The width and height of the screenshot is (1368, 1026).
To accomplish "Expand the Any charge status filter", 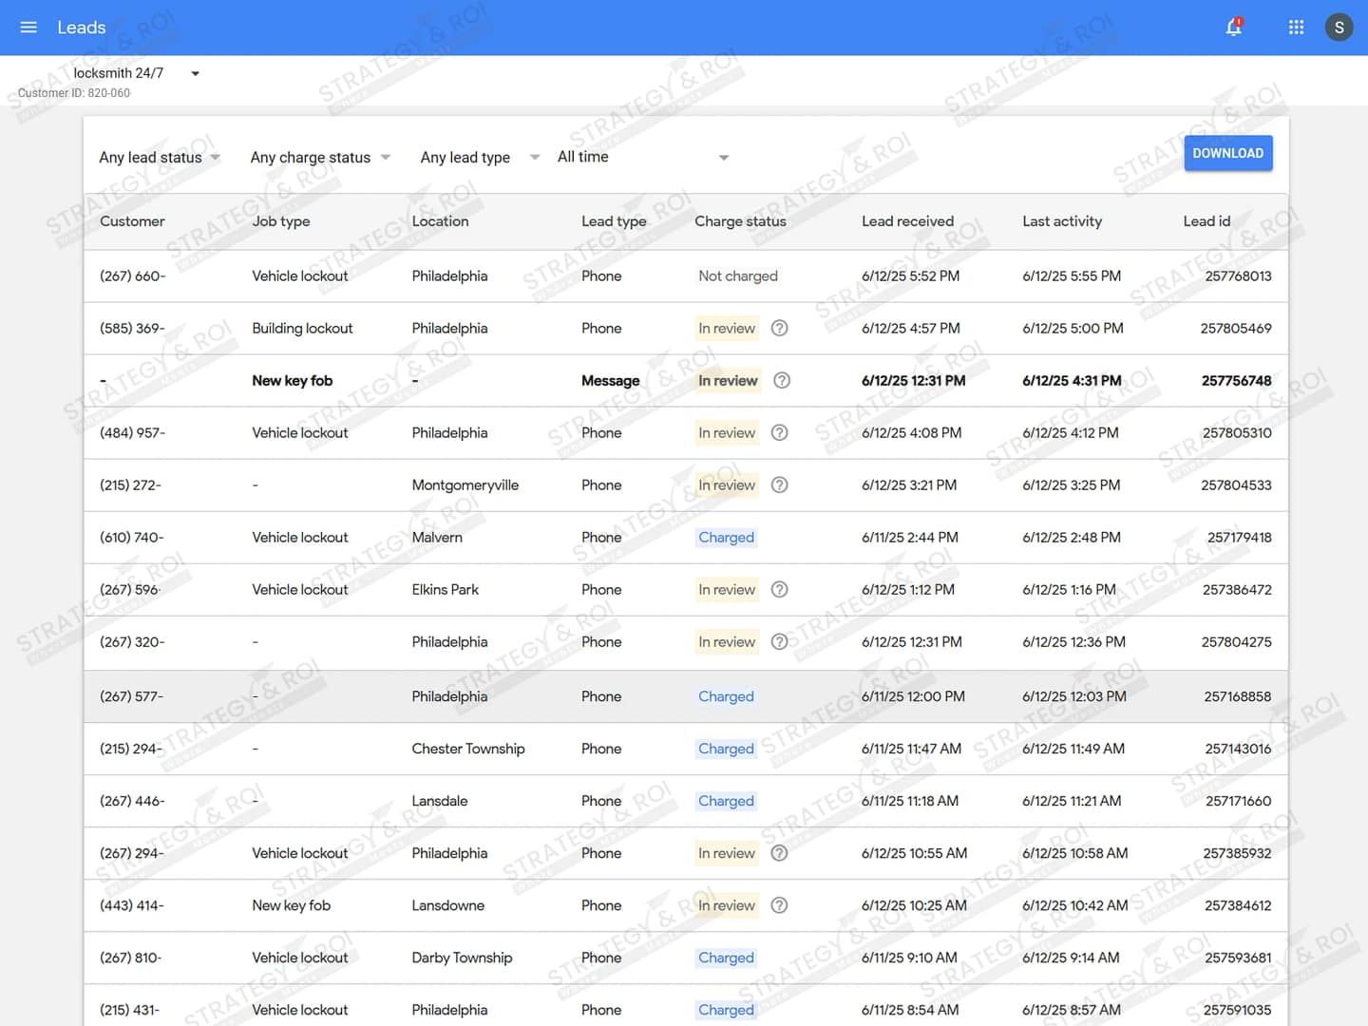I will [x=319, y=158].
